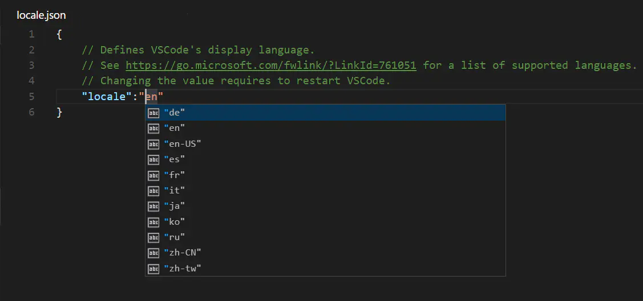Click the abc icon next to "ja"

click(x=153, y=207)
